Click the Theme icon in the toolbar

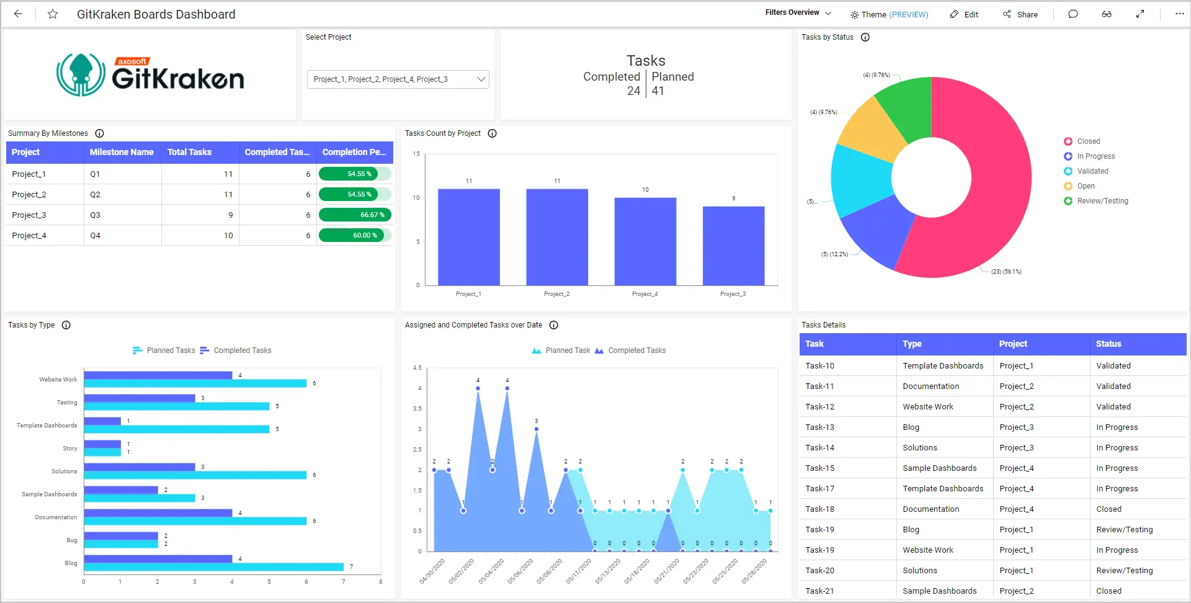[x=854, y=14]
